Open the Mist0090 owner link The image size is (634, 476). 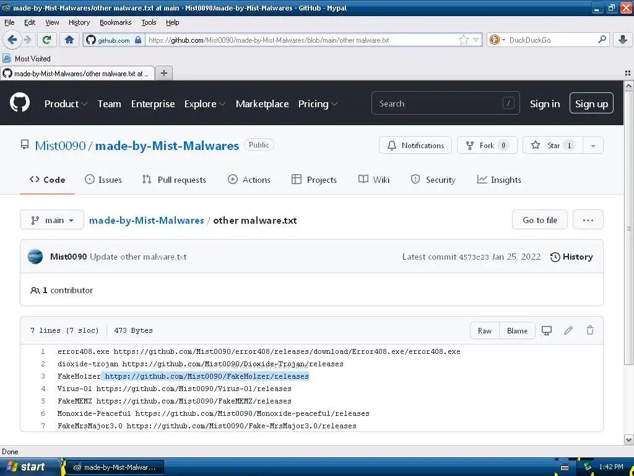(x=60, y=146)
